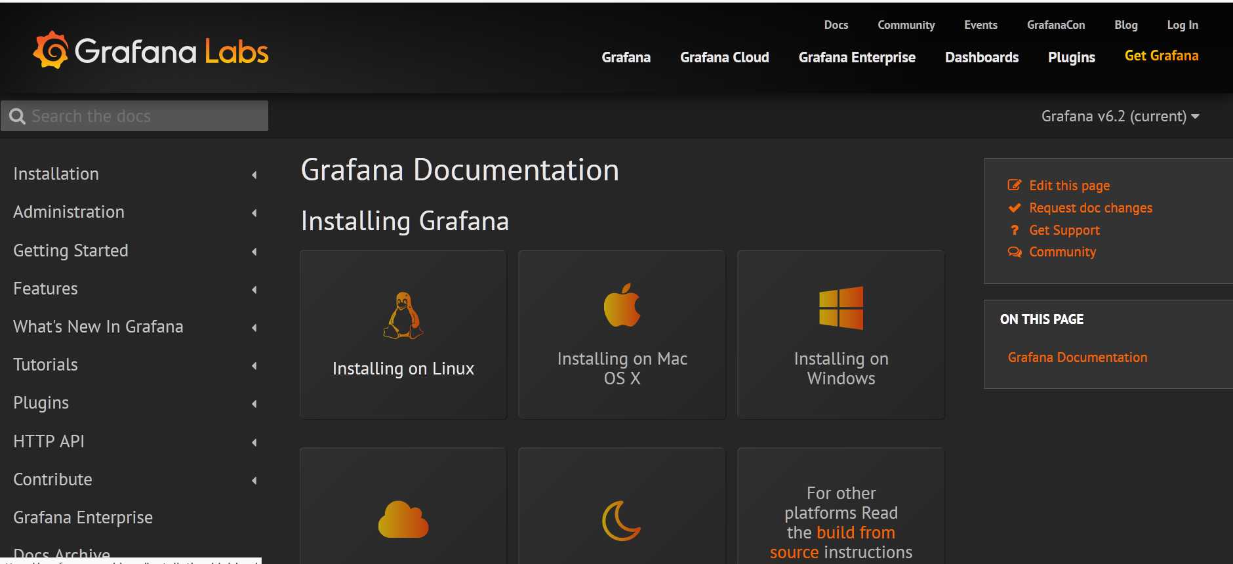Open the Grafana Enterprise top menu item
This screenshot has height=564, width=1233.
[x=857, y=58]
